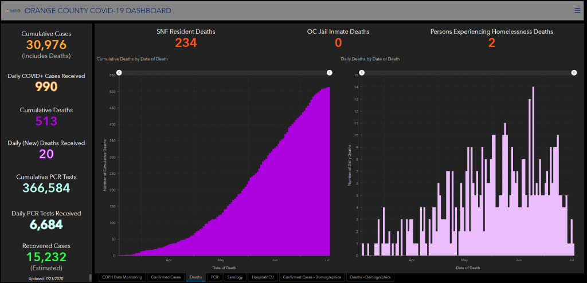
Task: Click right handle of Daily Deaths range slider
Action: tap(574, 73)
